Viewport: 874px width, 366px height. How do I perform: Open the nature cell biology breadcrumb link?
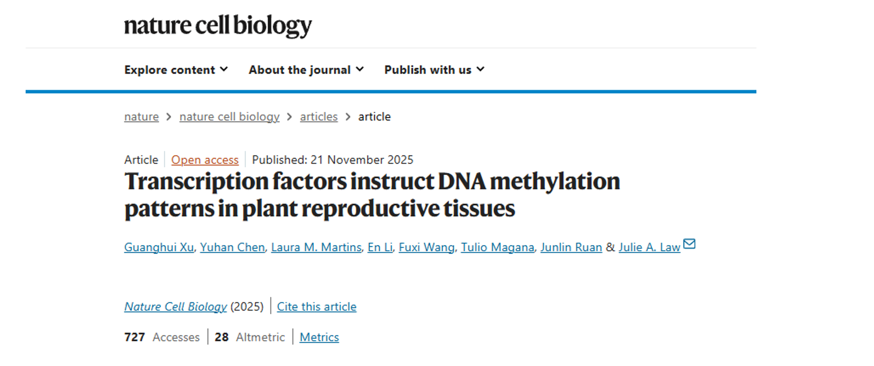229,117
